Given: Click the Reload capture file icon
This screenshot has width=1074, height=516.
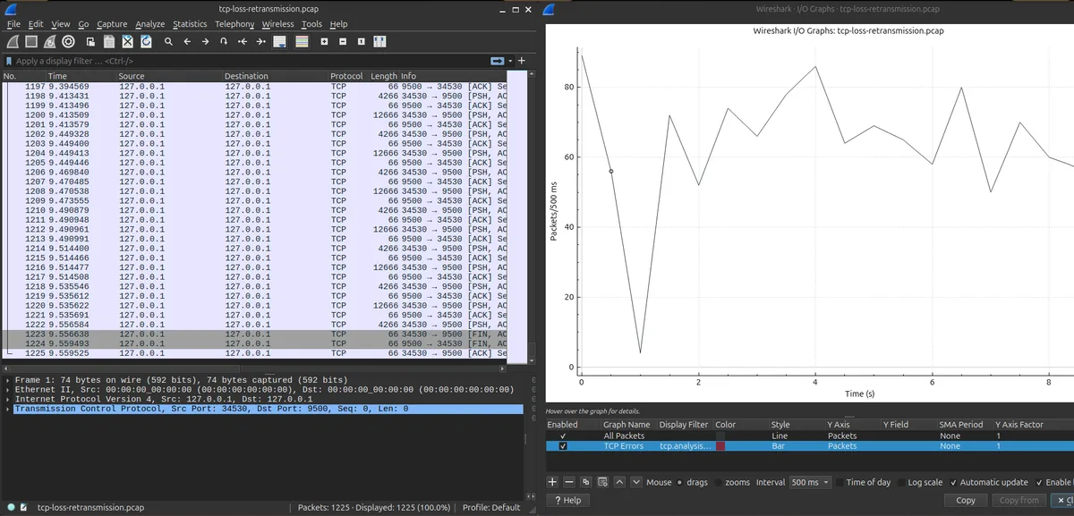Looking at the screenshot, I should click(x=146, y=41).
